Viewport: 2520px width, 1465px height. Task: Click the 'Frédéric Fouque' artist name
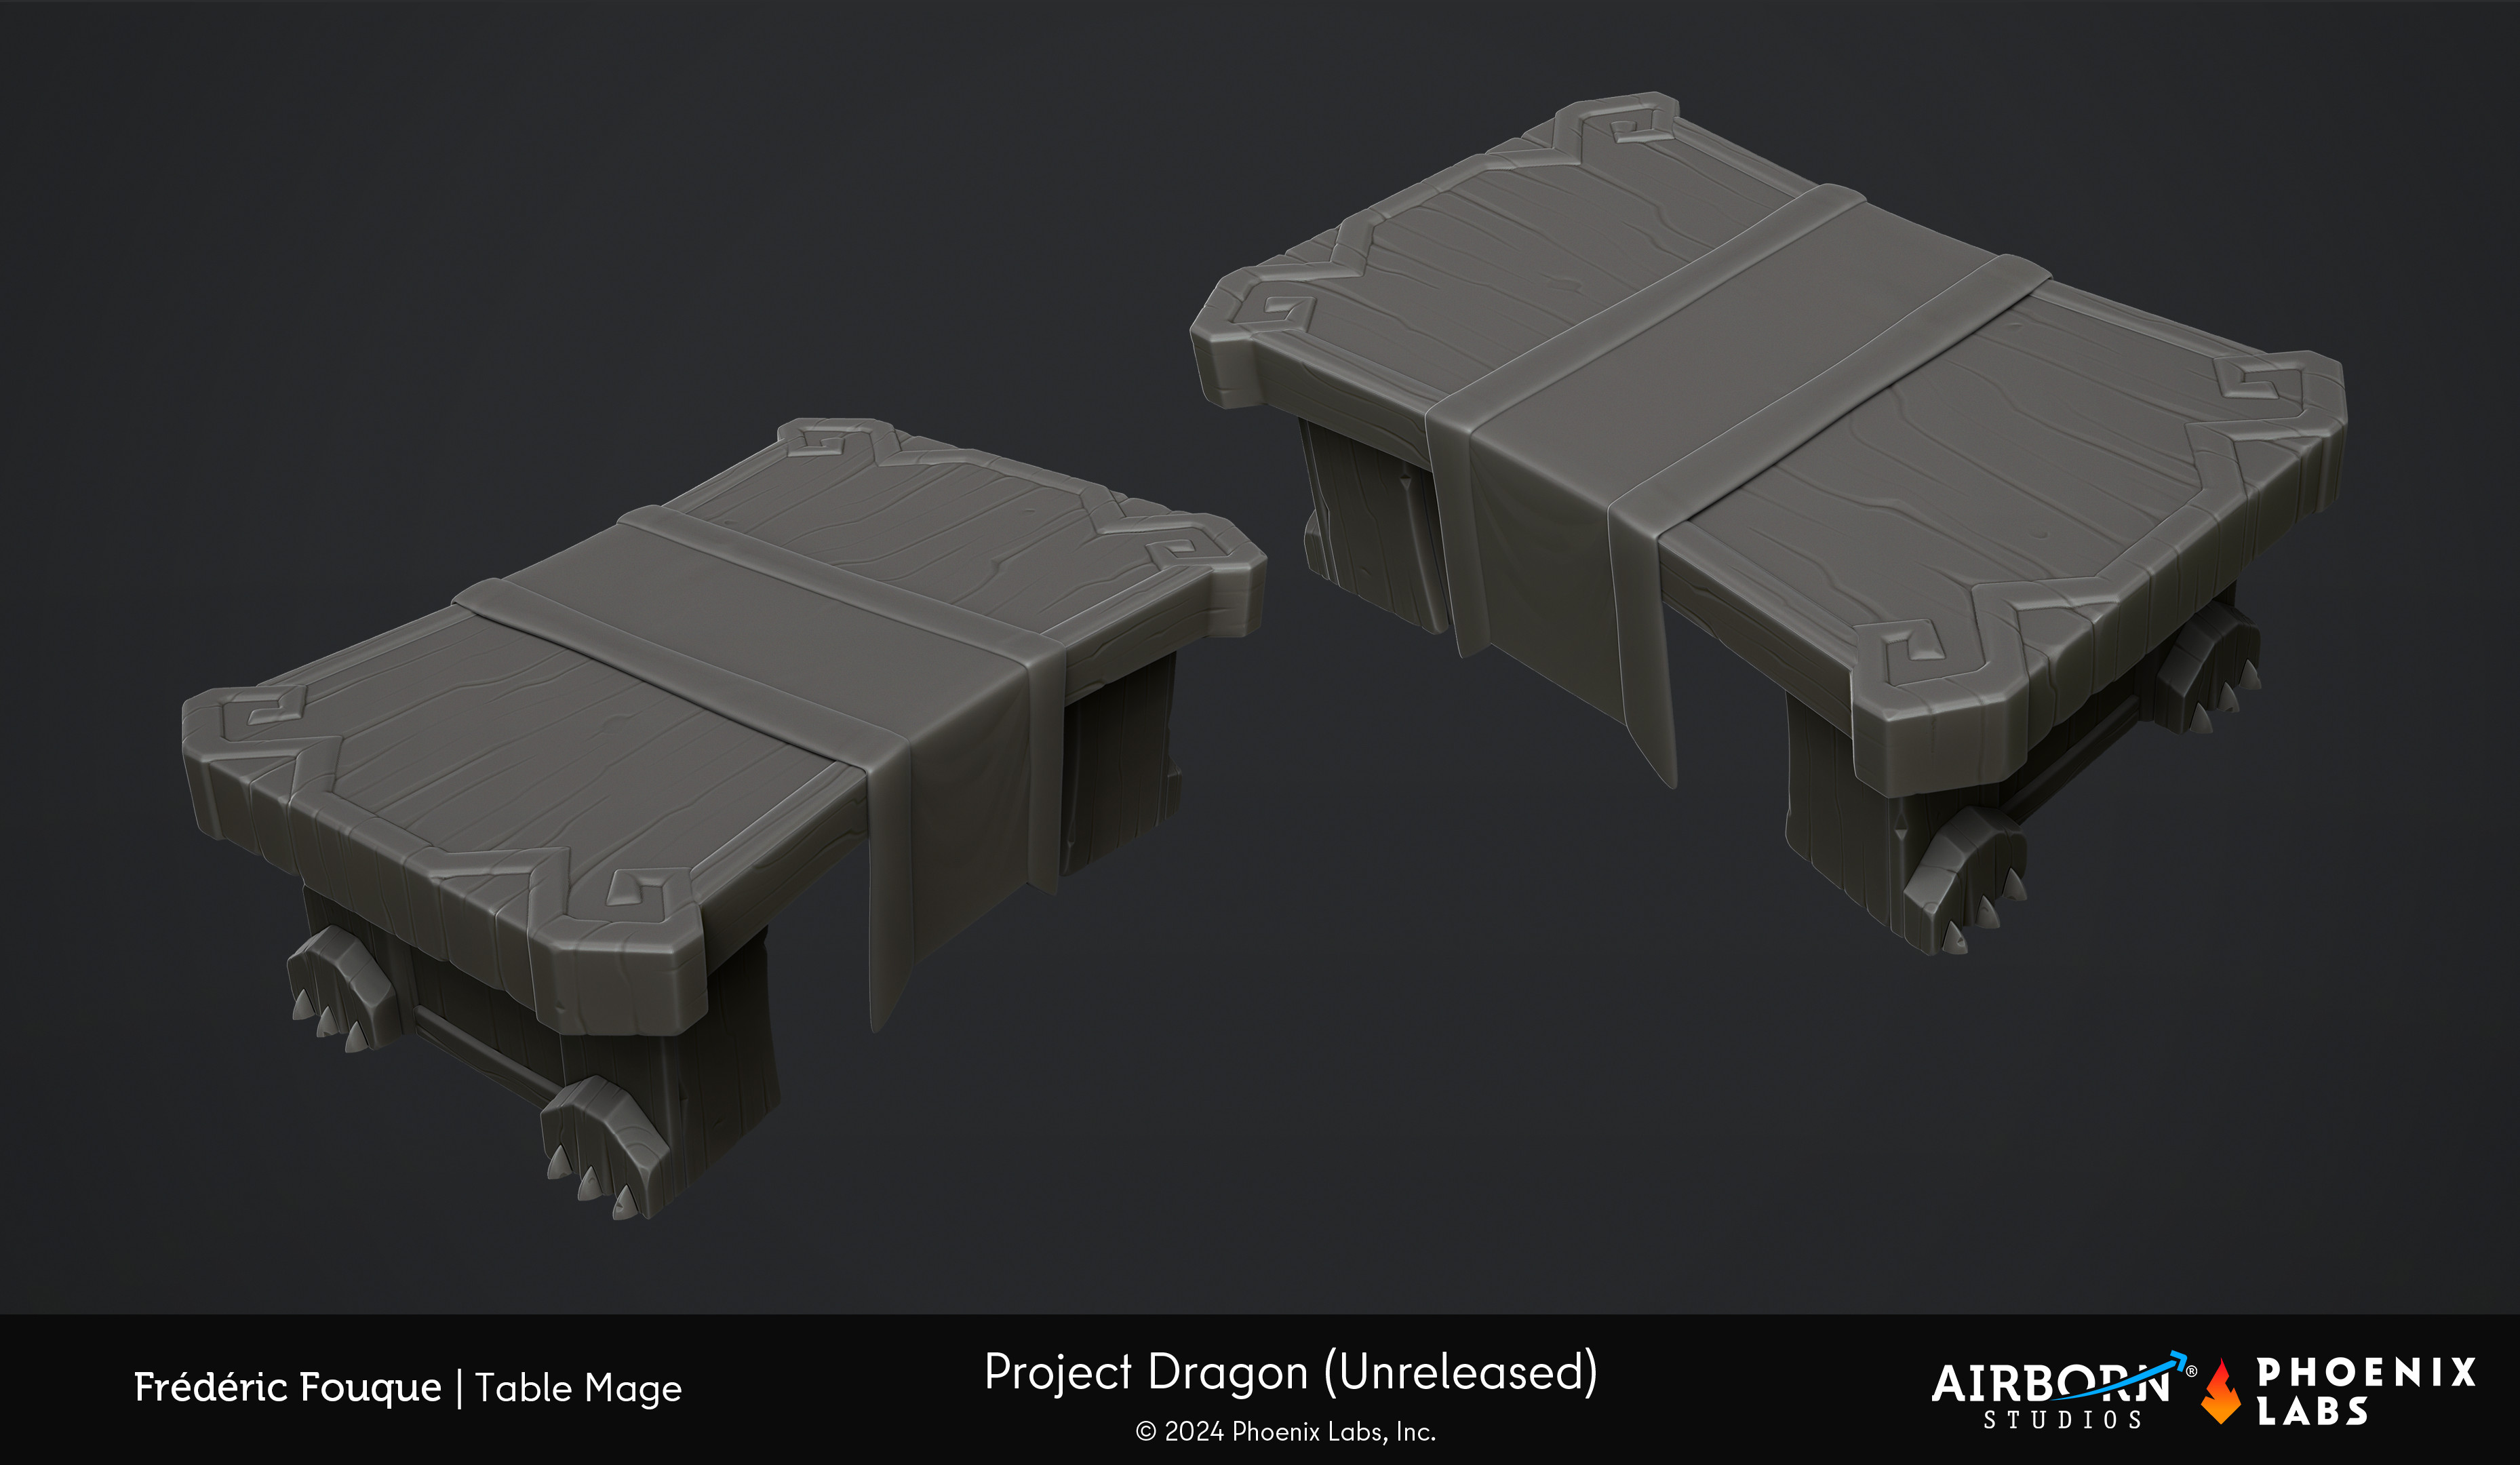(288, 1387)
